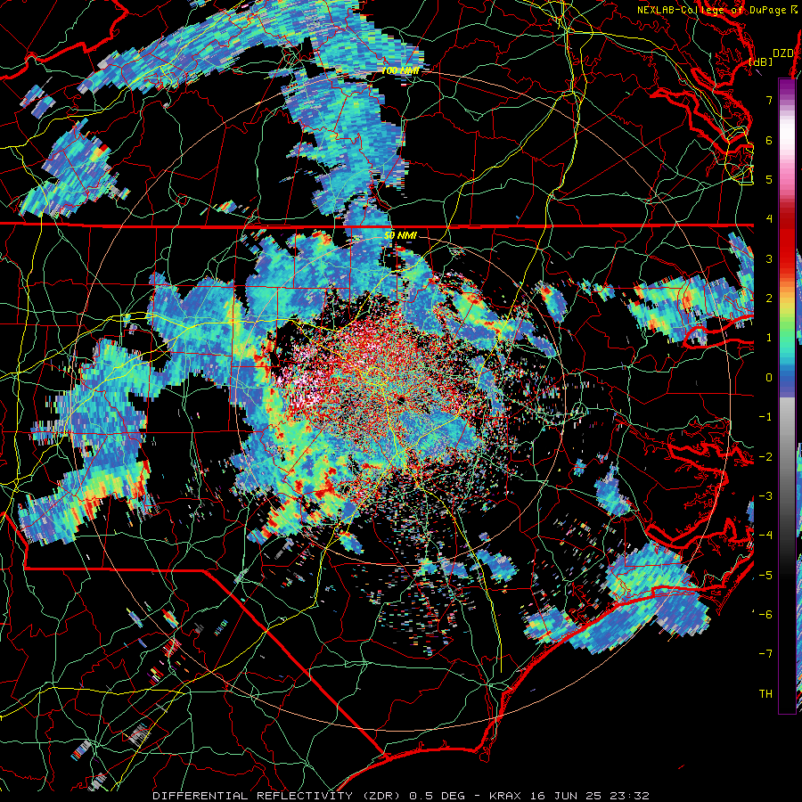The height and width of the screenshot is (802, 802).
Task: Select the 3 value on the color scale
Action: tap(769, 258)
